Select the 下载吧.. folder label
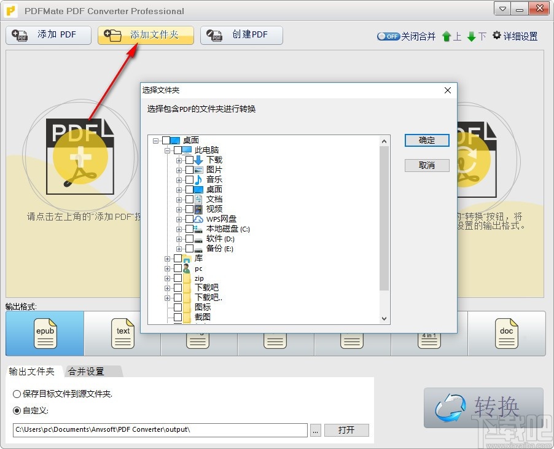The height and width of the screenshot is (449, 554). (208, 297)
